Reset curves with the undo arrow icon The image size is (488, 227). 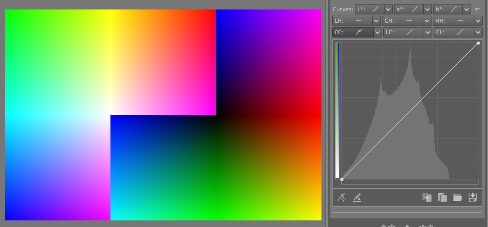(x=478, y=9)
